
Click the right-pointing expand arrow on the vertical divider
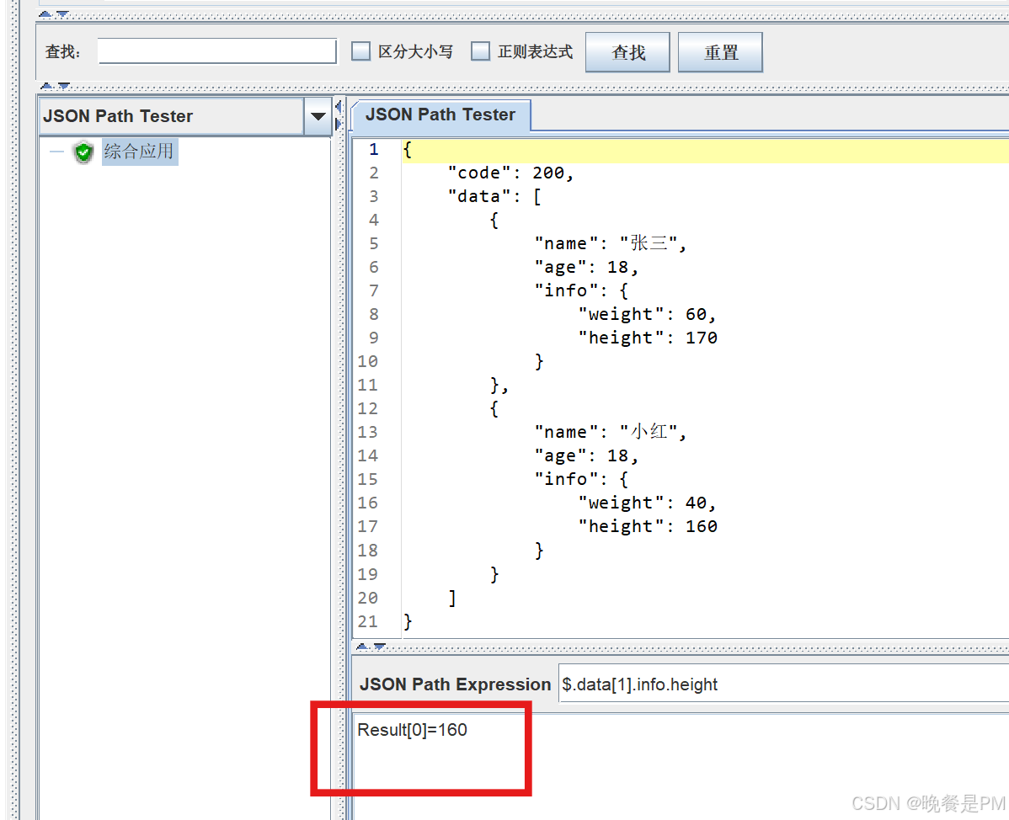(339, 124)
